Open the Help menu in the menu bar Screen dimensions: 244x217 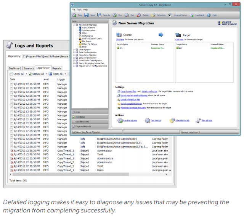[85, 10]
